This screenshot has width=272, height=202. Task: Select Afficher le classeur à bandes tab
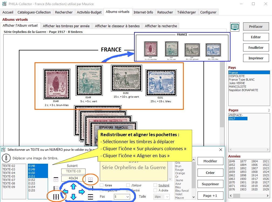(x=117, y=26)
